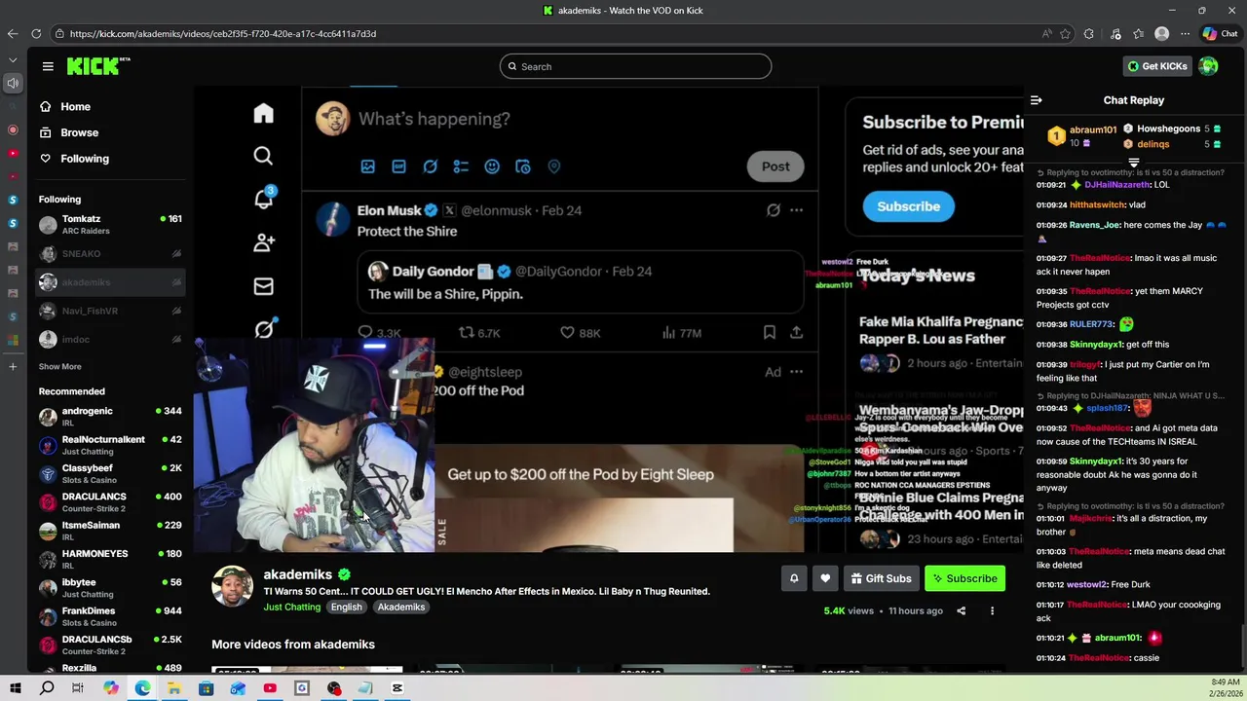Open SNEAKO channel in Following list
This screenshot has width=1247, height=701.
[110, 253]
